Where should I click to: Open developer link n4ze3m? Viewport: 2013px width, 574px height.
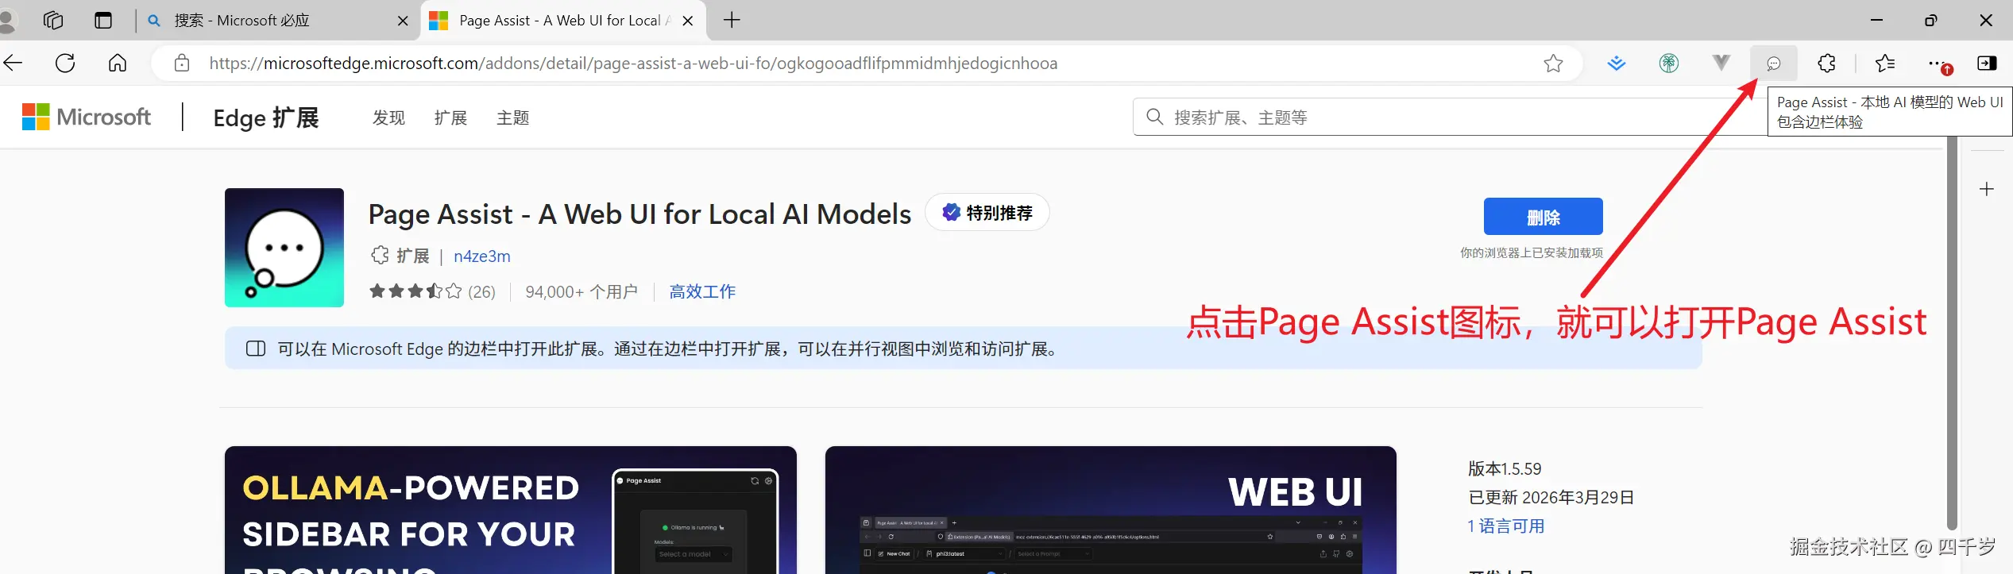482,256
